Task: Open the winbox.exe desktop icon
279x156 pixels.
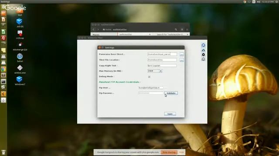Action: click(20, 69)
